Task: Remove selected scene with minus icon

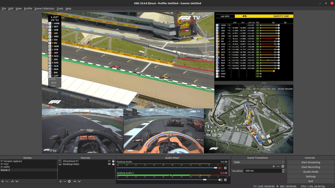Action: [7, 181]
